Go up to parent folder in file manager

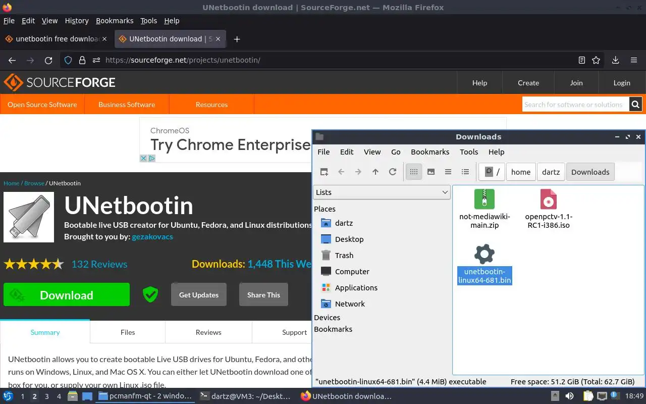click(375, 172)
